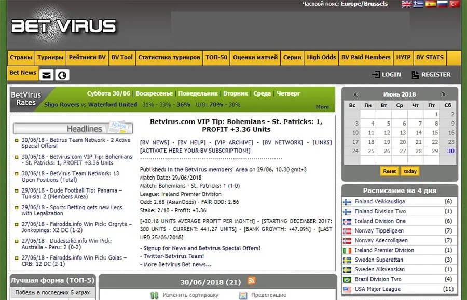Open the RSS feed icon beside 30/06/2018
The width and height of the screenshot is (467, 300).
(x=251, y=281)
